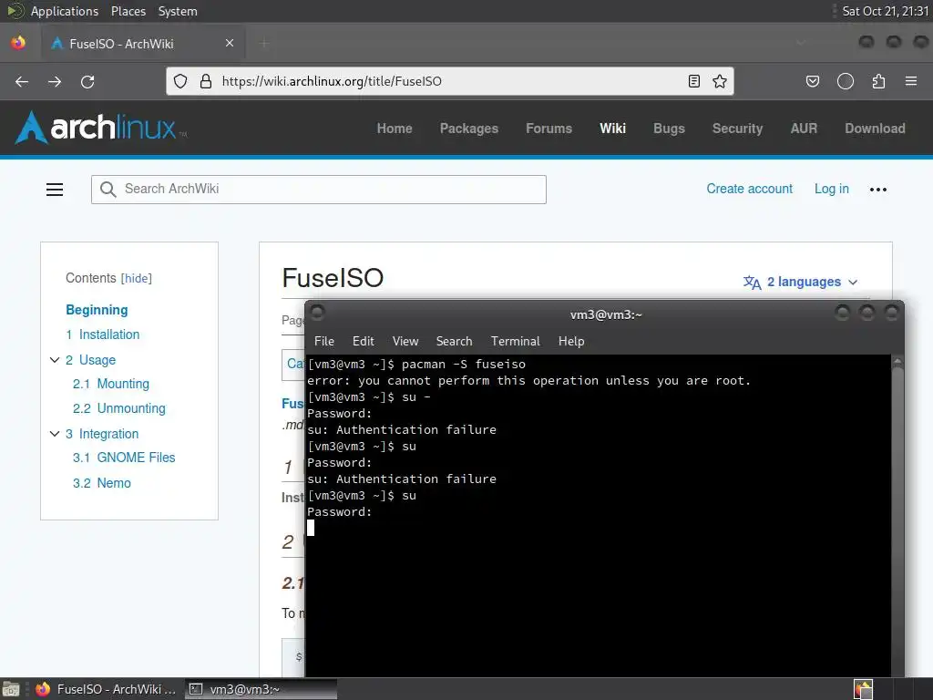933x700 pixels.
Task: Jump to 2.2 Unmounting section
Action: coord(119,408)
